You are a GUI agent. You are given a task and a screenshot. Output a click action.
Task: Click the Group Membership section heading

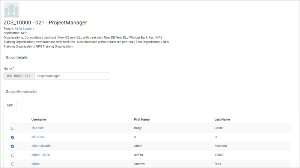(21, 92)
